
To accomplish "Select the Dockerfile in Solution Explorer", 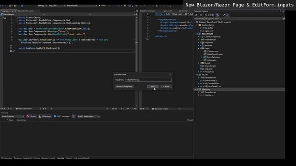I will (209, 28).
